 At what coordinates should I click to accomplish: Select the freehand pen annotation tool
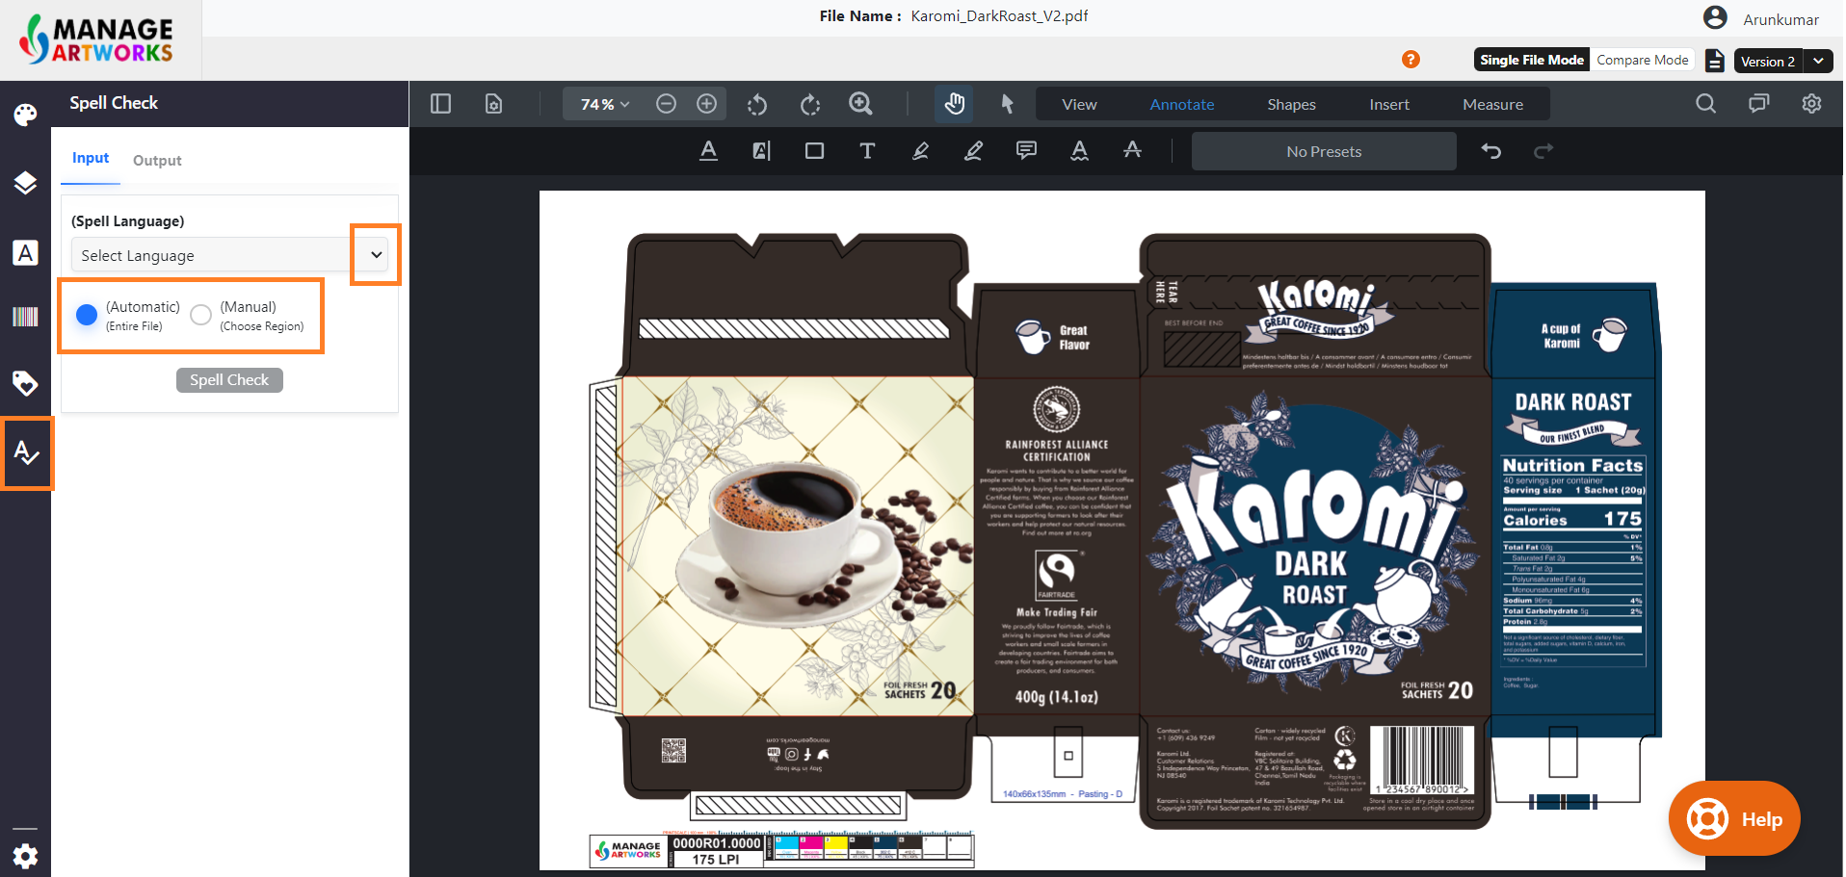[973, 151]
